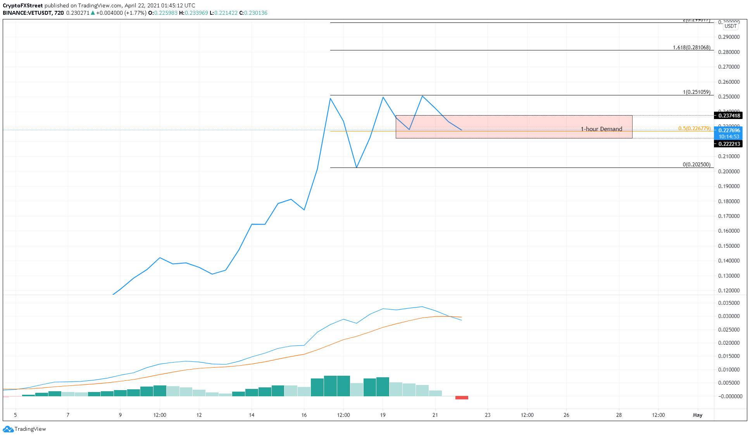Viewport: 750px width, 437px height.
Task: Click the 1(0.251059) Fibonacci level label
Action: 697,92
